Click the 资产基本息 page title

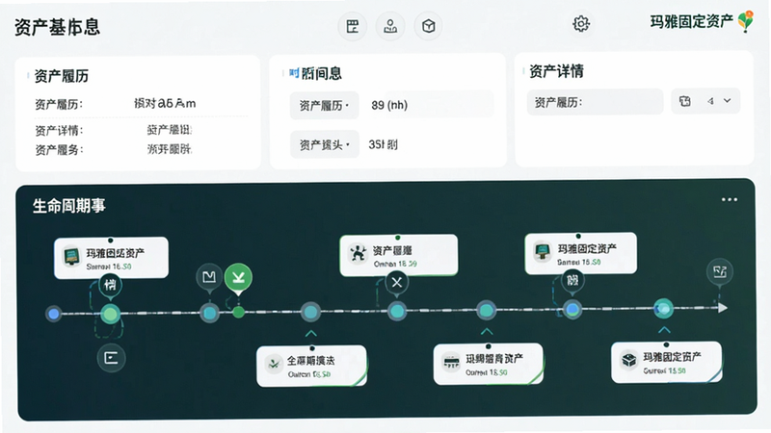(x=57, y=27)
